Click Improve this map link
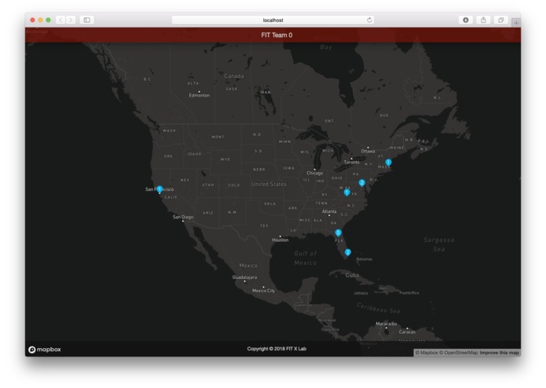This screenshot has width=546, height=388. click(x=500, y=353)
